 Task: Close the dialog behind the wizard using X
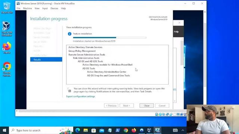(179, 23)
